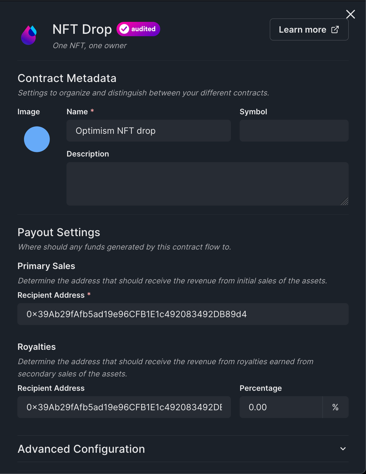366x474 pixels.
Task: Click the empty Symbol input field
Action: tap(294, 131)
